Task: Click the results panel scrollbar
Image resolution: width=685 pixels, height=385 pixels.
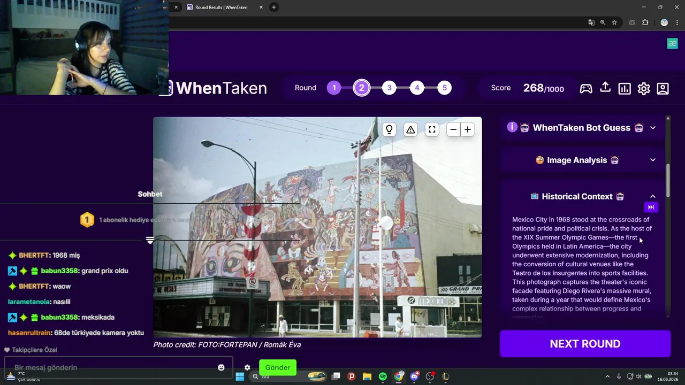Action: click(x=668, y=180)
